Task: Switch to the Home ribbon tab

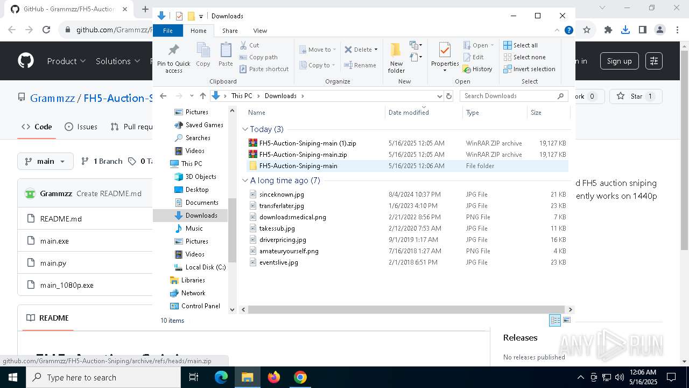Action: click(198, 31)
